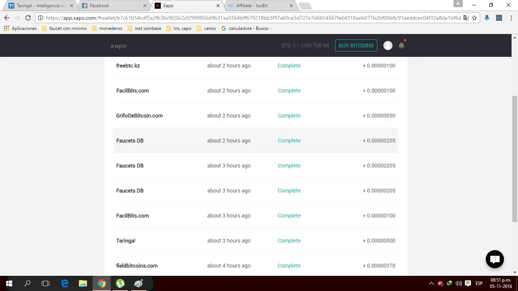Screen dimensions: 518x291
Task: Click the '+ 0.00000378' amount
Action: (x=379, y=266)
